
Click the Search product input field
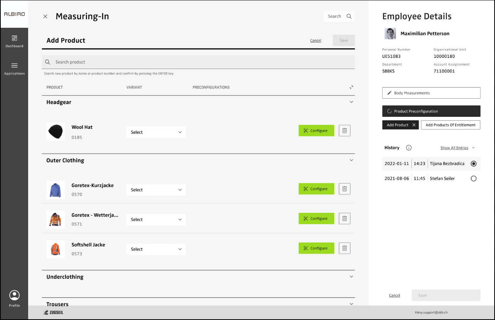[x=198, y=62]
